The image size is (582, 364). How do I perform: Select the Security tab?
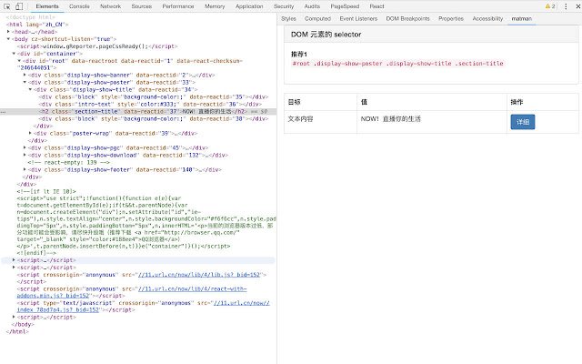(284, 6)
